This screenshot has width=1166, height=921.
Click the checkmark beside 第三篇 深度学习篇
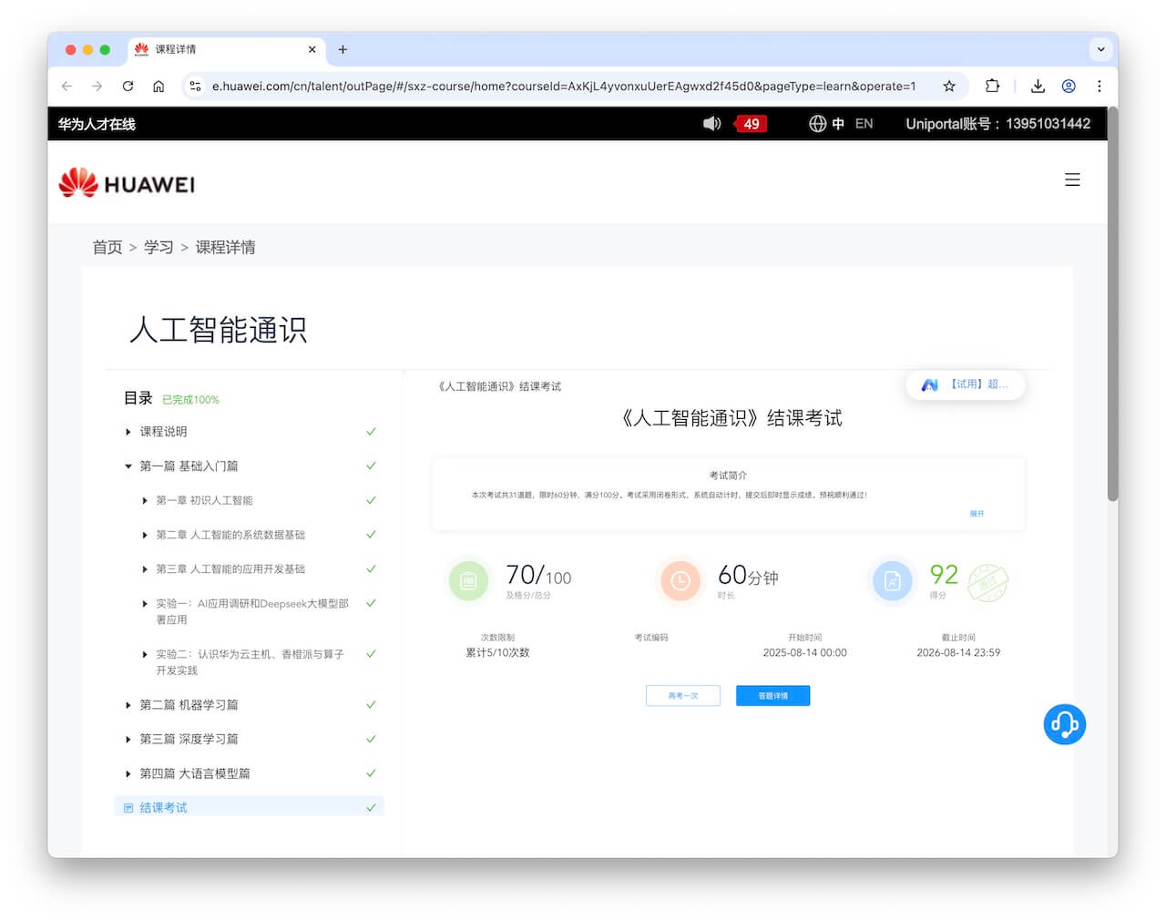tap(371, 739)
